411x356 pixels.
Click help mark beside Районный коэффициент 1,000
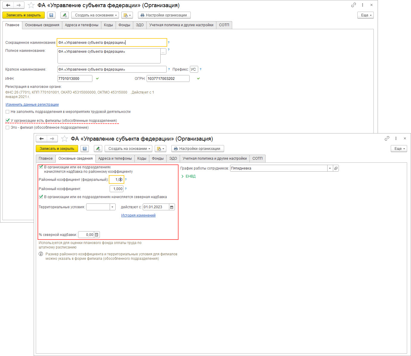126,189
